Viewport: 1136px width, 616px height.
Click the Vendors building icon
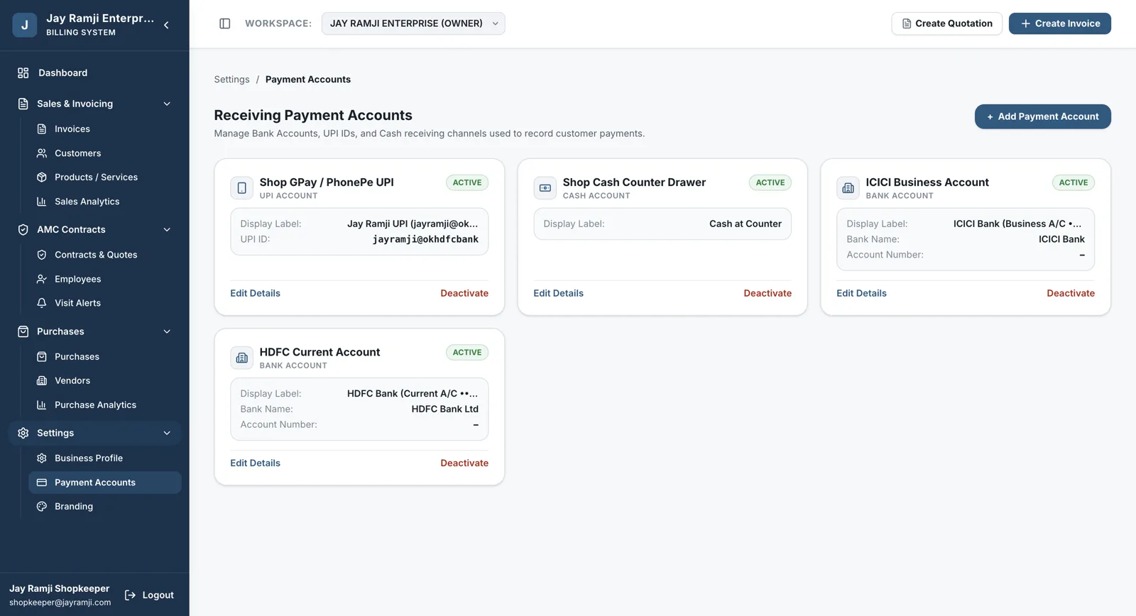click(x=42, y=381)
